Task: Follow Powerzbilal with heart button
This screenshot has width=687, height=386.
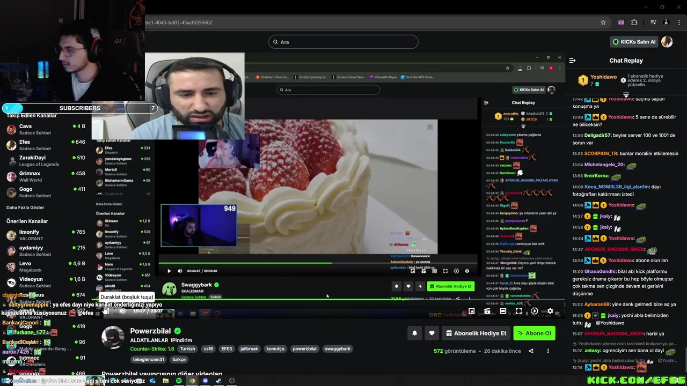Action: coord(432,333)
